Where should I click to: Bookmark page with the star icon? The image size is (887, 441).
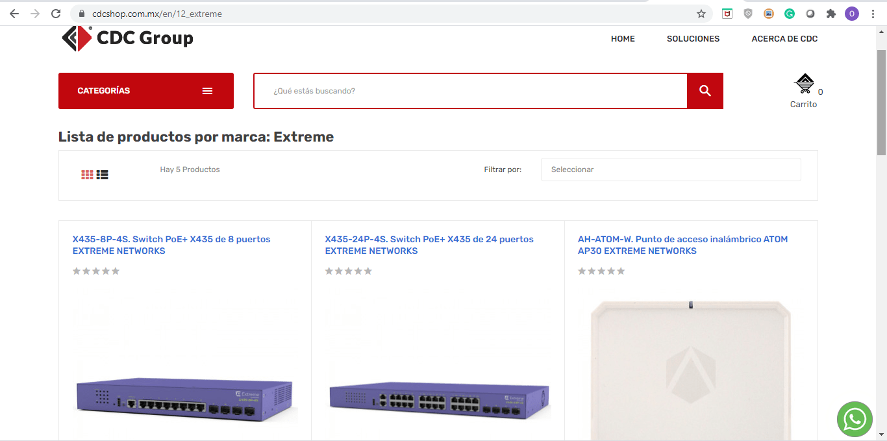pos(701,14)
